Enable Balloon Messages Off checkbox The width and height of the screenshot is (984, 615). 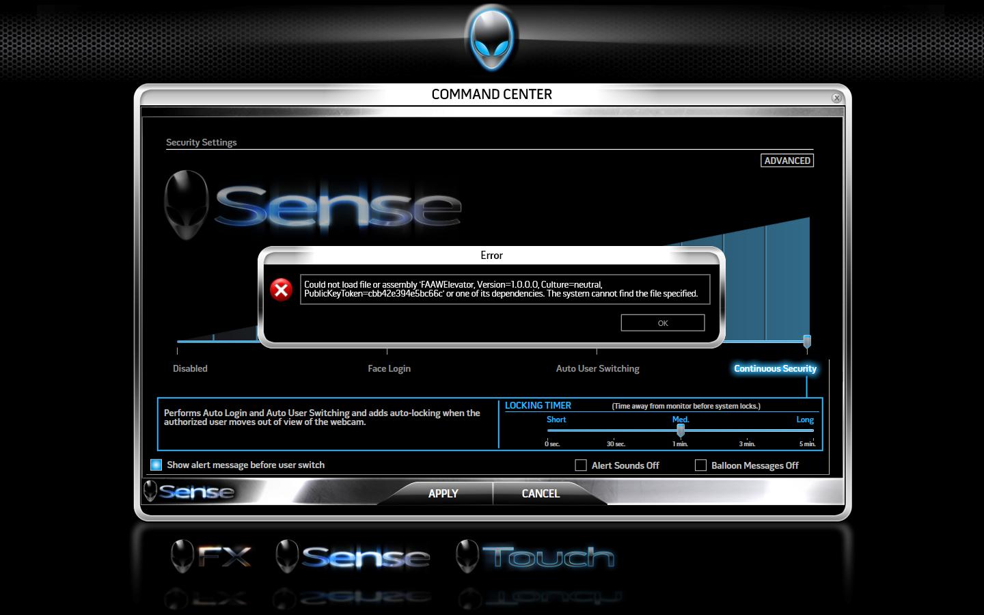[x=700, y=465]
